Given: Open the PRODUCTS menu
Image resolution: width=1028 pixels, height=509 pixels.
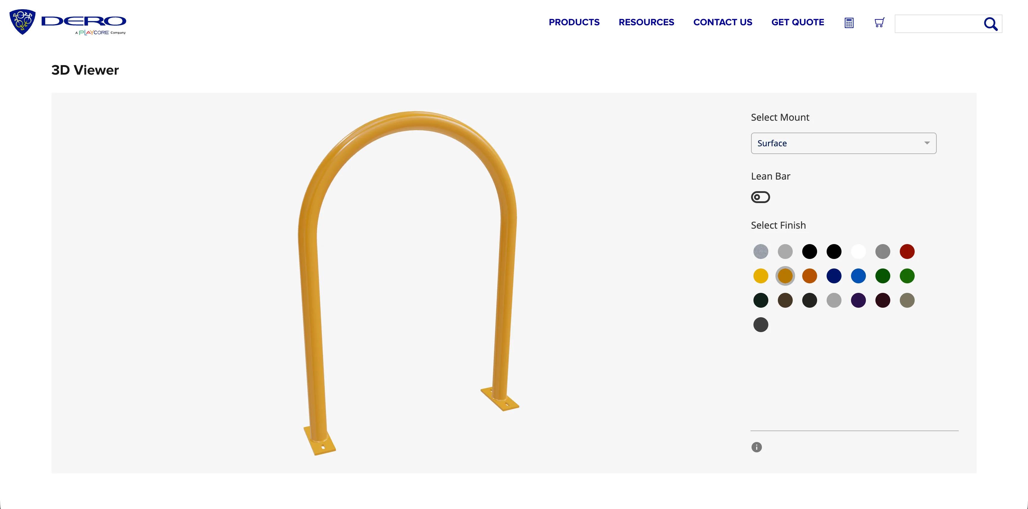Looking at the screenshot, I should pos(574,22).
